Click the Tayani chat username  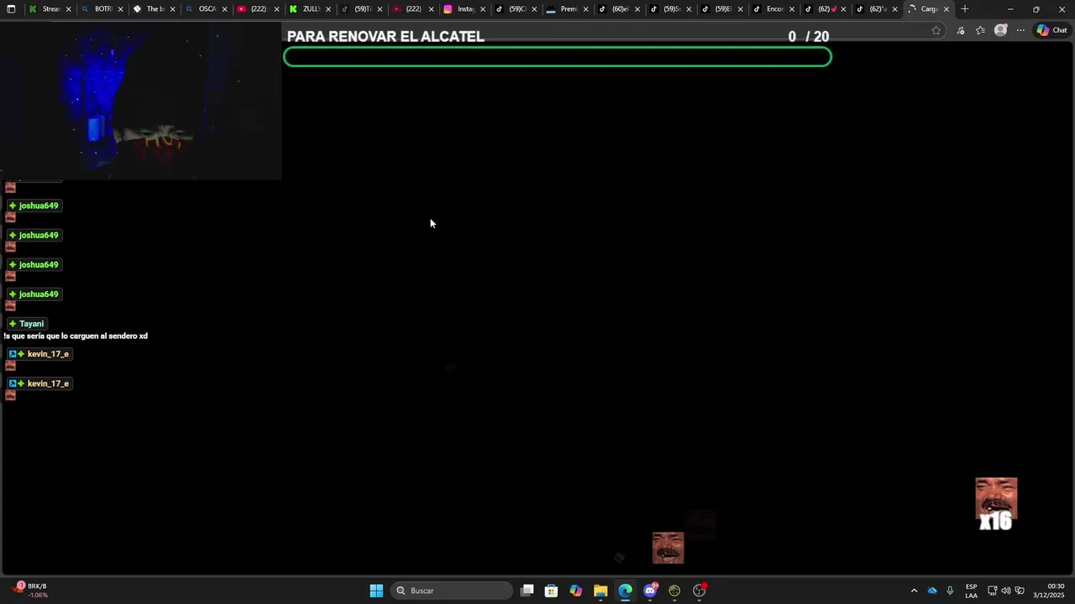click(31, 324)
